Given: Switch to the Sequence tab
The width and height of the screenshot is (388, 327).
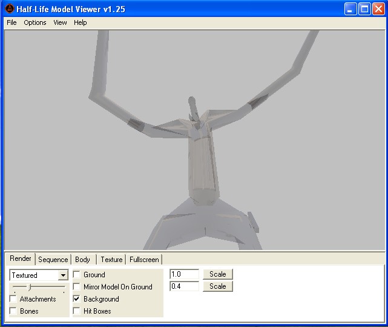Looking at the screenshot, I should [x=53, y=260].
